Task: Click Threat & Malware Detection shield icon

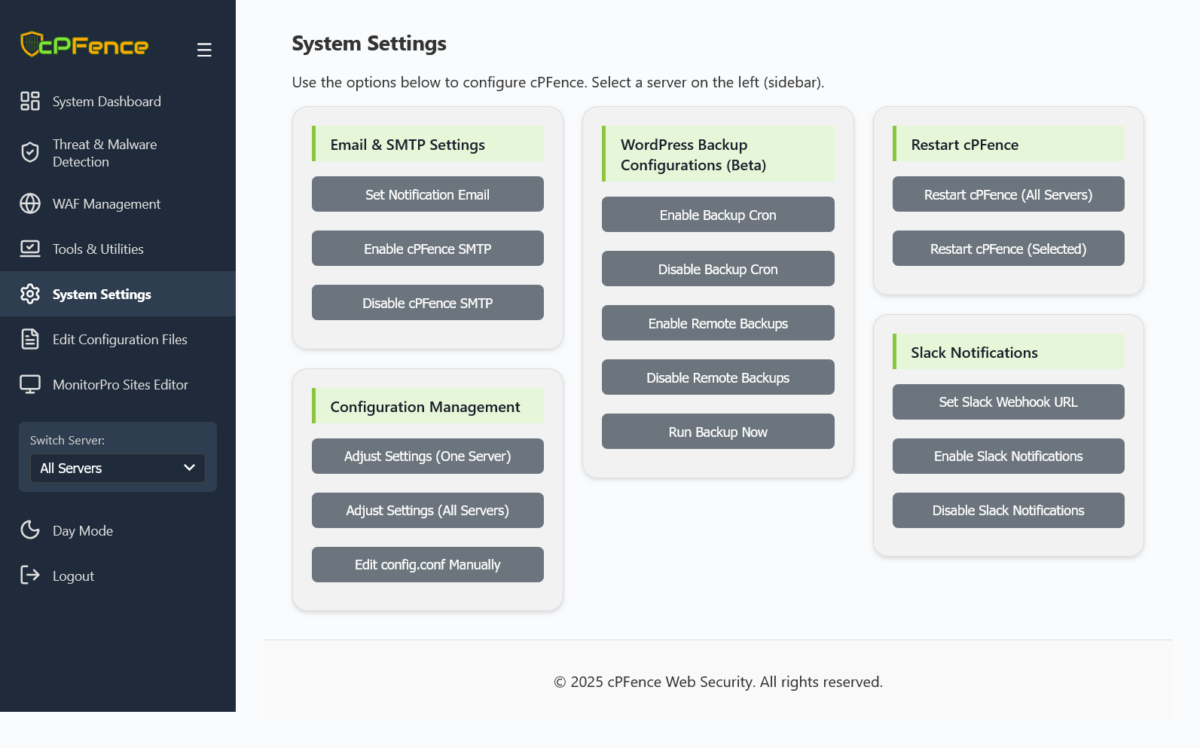Action: pyautogui.click(x=30, y=153)
